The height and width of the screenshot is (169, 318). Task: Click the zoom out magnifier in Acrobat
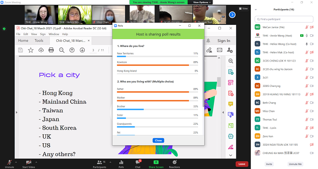tap(61, 50)
